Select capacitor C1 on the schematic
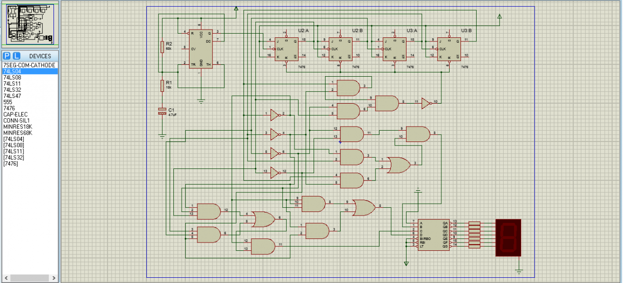The image size is (623, 283). tap(162, 111)
